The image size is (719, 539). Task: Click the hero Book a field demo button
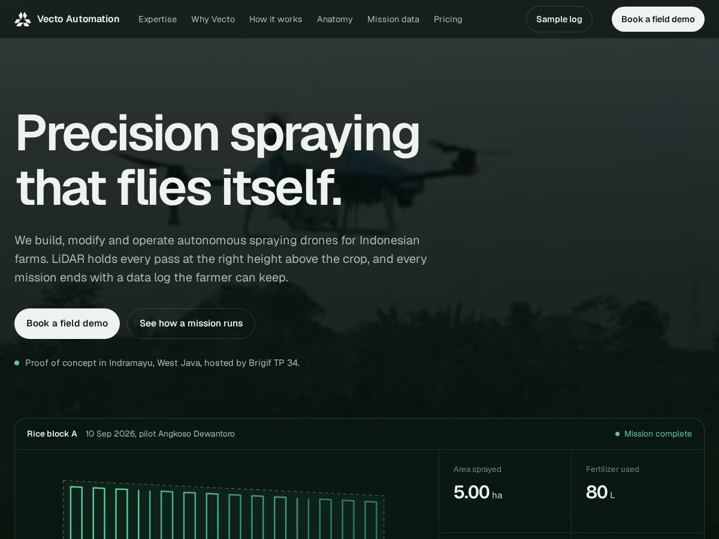pos(67,323)
